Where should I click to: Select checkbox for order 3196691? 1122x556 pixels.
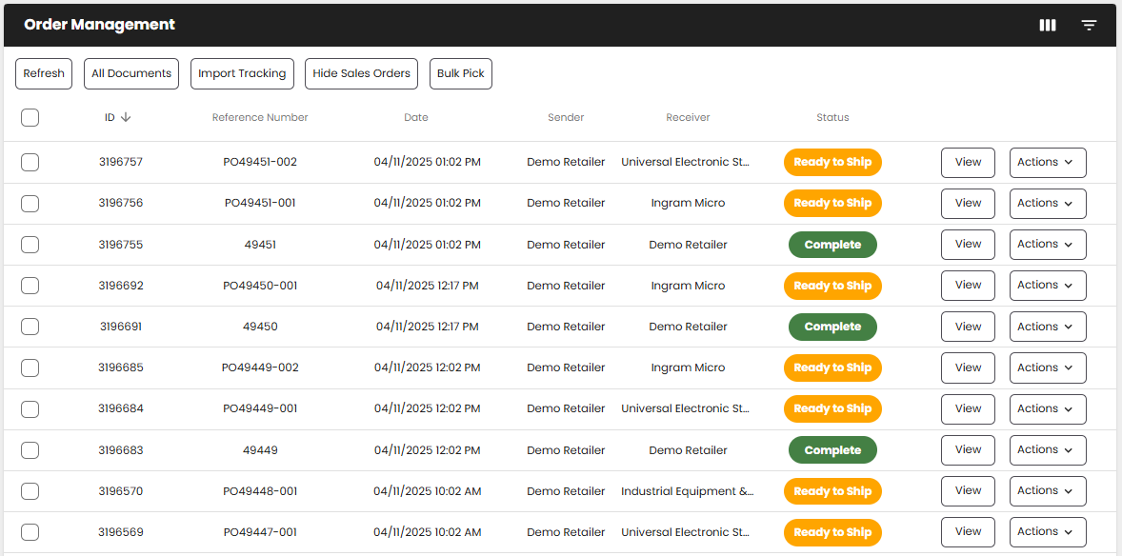tap(30, 327)
